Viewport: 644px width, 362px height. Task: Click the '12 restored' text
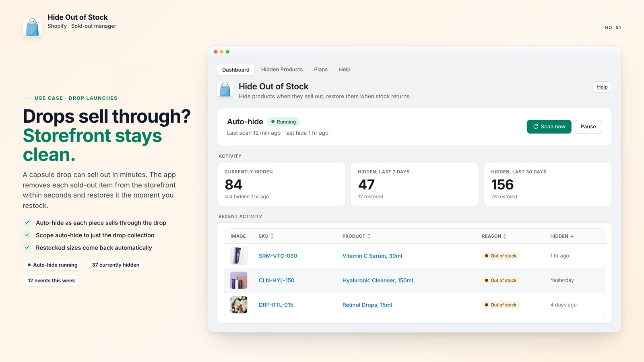[x=371, y=197]
